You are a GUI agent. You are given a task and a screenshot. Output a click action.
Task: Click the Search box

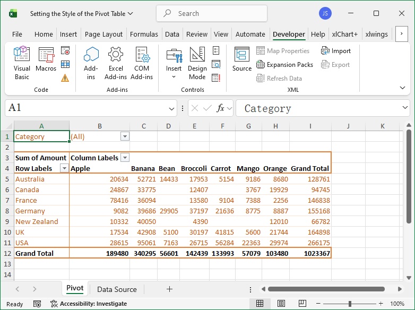[x=212, y=13]
